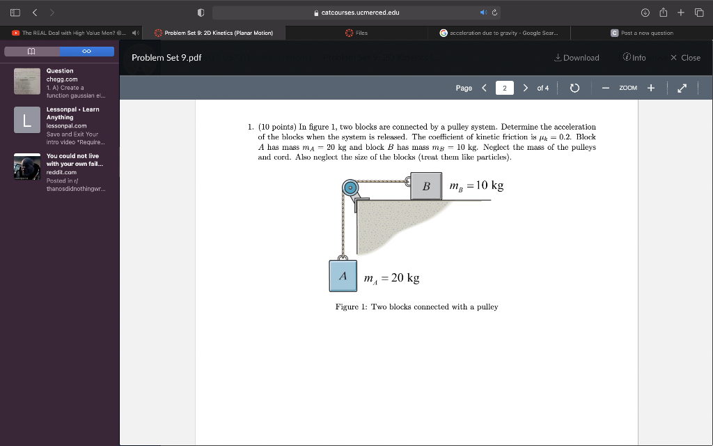The image size is (713, 446).
Task: Click the page rotate icon in PDF toolbar
Action: [x=575, y=88]
